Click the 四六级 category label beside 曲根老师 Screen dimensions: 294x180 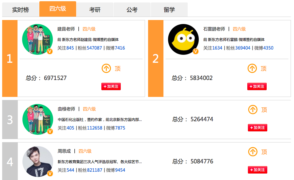[89, 109]
